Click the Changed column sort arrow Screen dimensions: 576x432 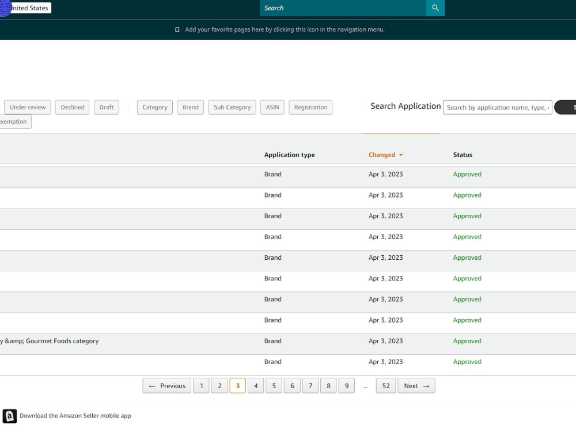(401, 155)
